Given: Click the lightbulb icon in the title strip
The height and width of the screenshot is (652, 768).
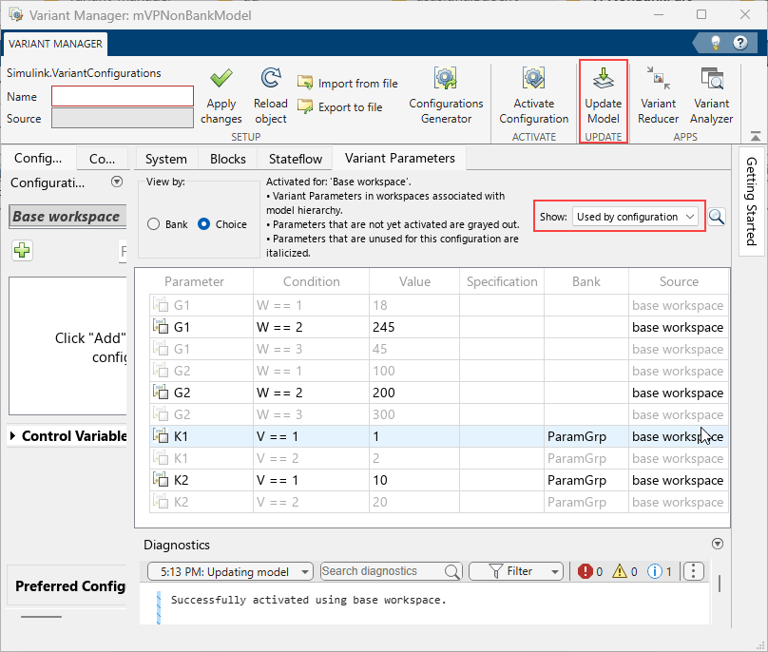Looking at the screenshot, I should (716, 43).
